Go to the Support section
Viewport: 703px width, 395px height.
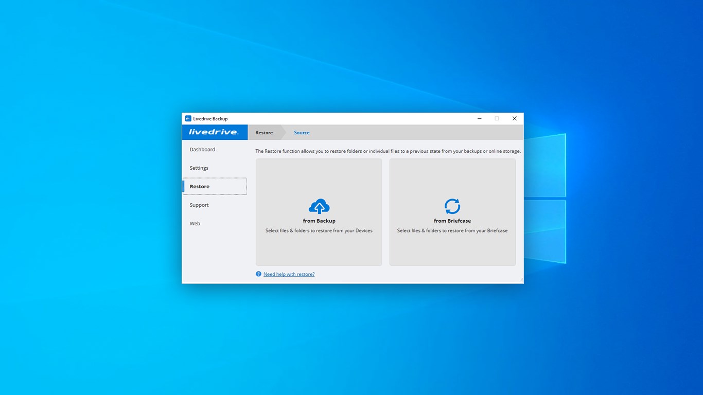(199, 205)
